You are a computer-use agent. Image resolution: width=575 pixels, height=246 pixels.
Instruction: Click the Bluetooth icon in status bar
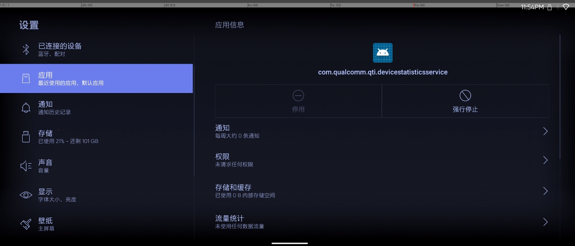[558, 7]
